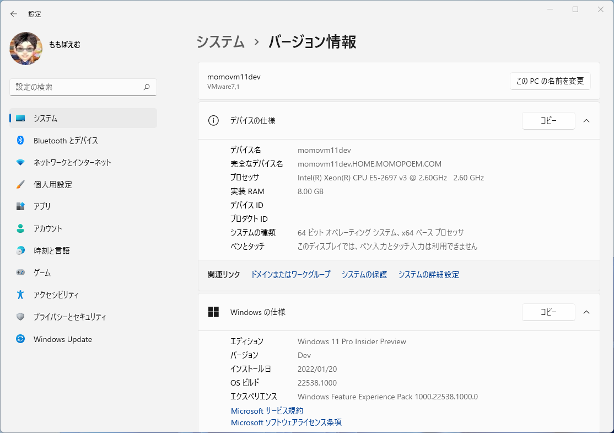Viewport: 614px width, 433px height.
Task: Open Microsoft ソフトウェアライセンス条項 link
Action: [286, 423]
